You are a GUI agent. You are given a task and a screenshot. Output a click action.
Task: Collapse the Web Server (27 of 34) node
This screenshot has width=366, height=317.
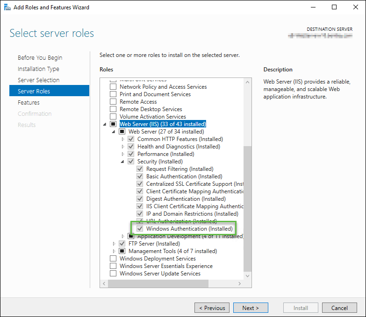[x=114, y=132]
